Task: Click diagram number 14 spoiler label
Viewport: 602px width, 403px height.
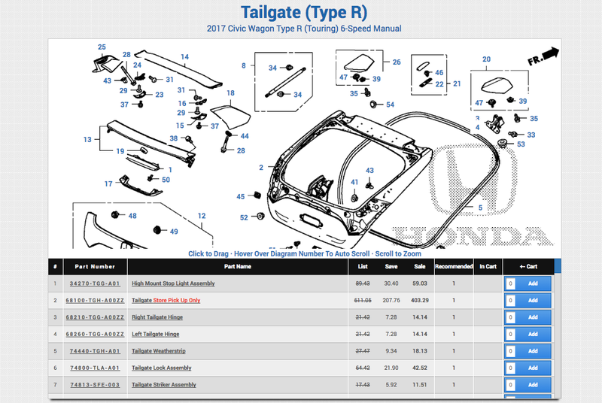Action: pos(184,56)
